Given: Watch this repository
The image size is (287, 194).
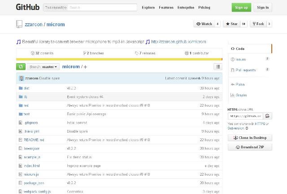Looking at the screenshot, I should coord(204,24).
